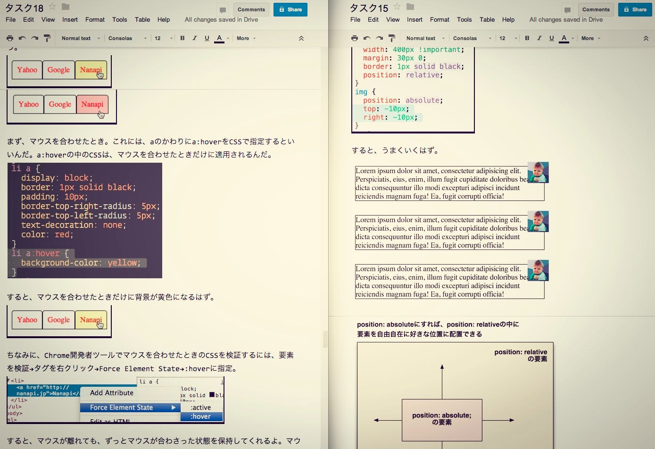Toggle bold in left document toolbar
The width and height of the screenshot is (655, 449).
tap(182, 38)
